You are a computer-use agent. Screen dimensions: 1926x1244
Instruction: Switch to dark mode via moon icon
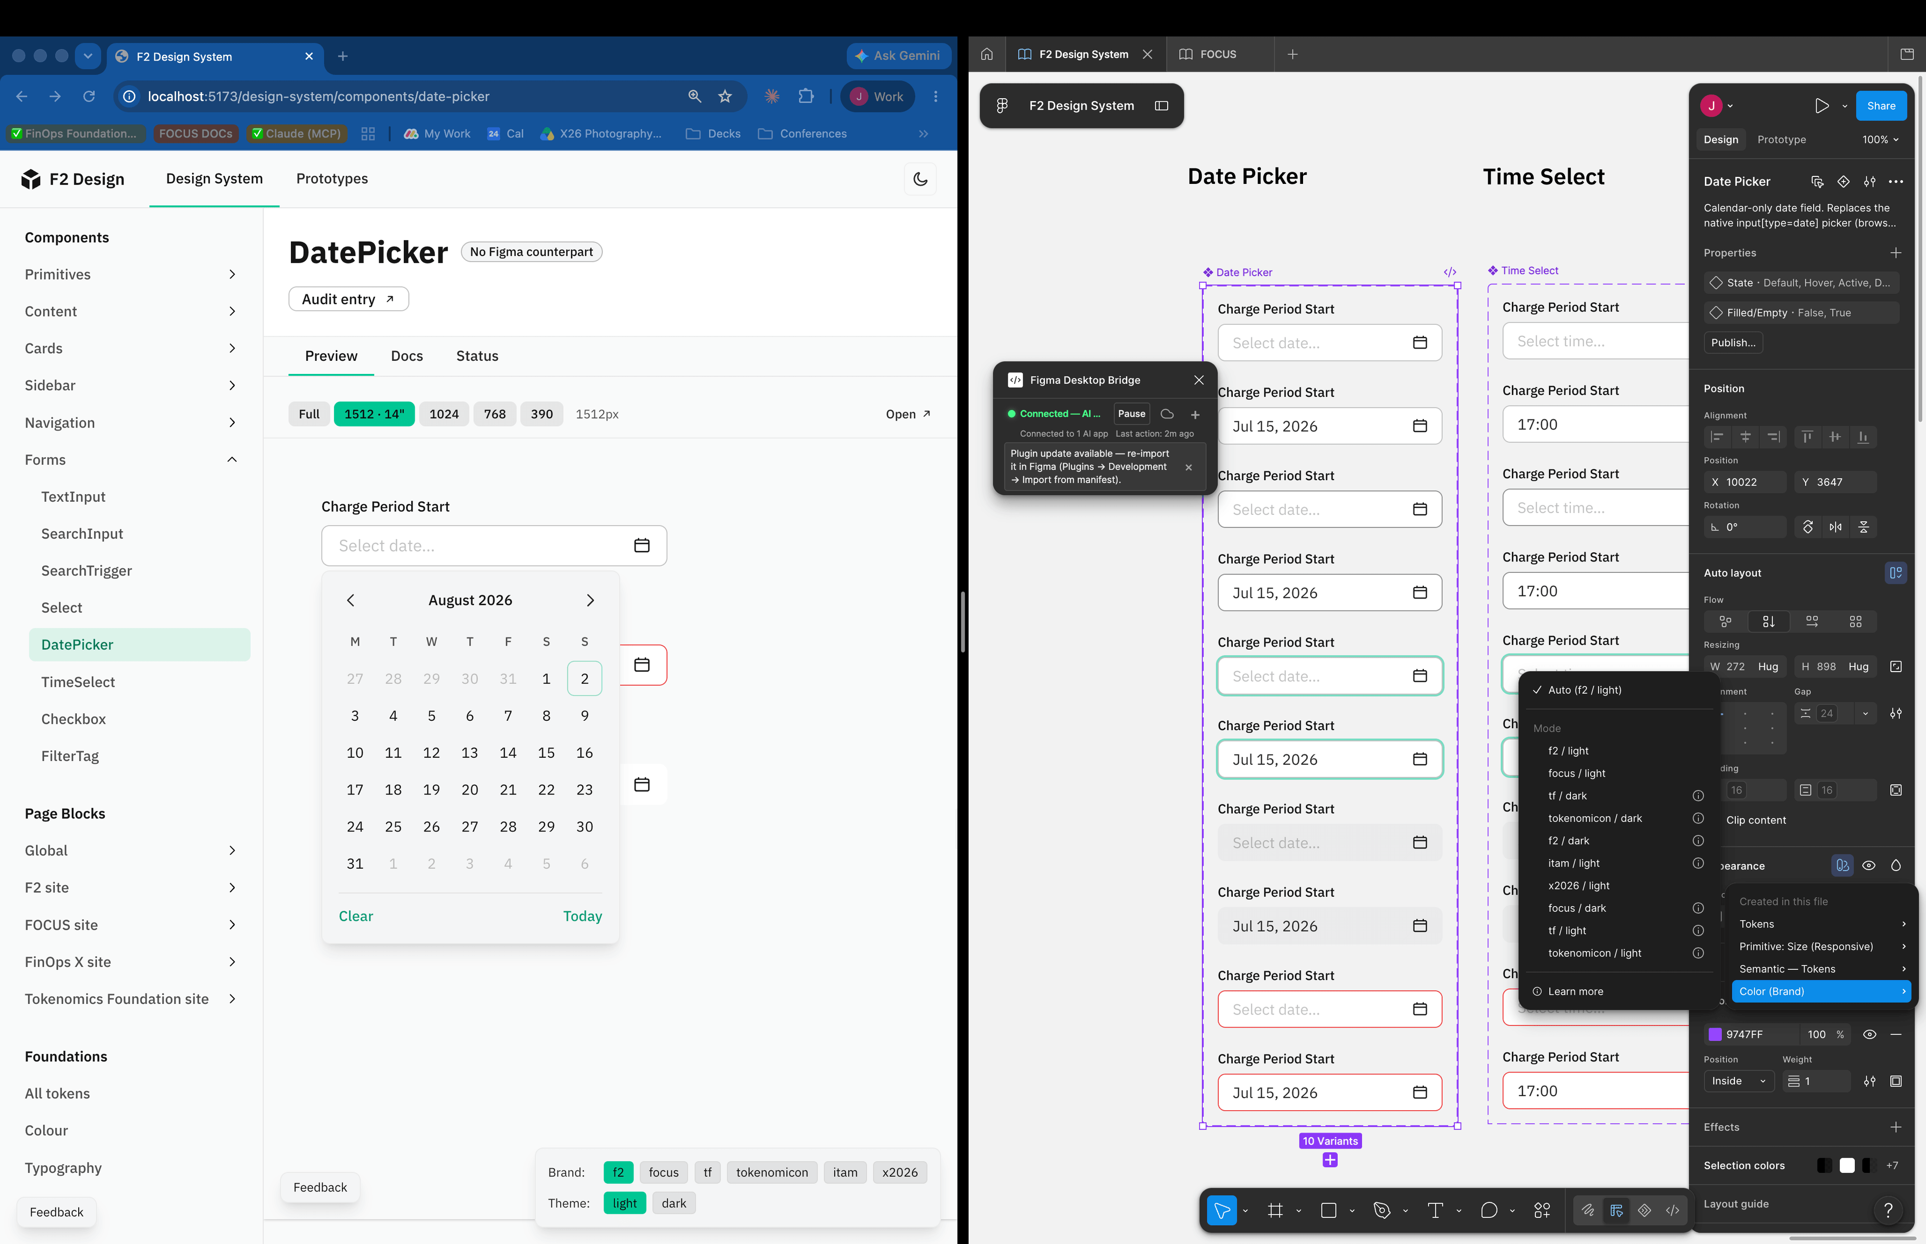click(x=920, y=179)
